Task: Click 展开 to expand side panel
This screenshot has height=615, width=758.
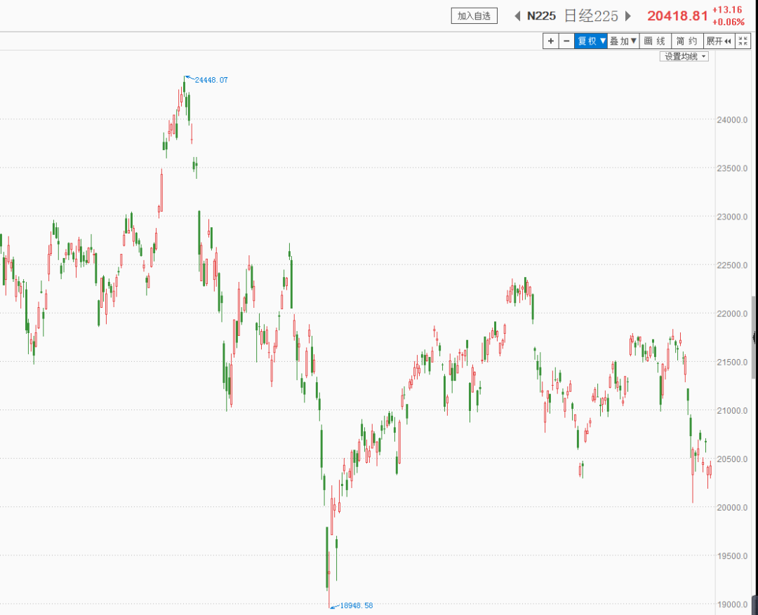Action: pyautogui.click(x=719, y=41)
